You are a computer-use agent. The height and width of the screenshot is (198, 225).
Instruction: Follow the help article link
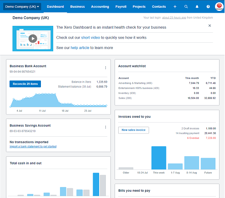point(80,48)
